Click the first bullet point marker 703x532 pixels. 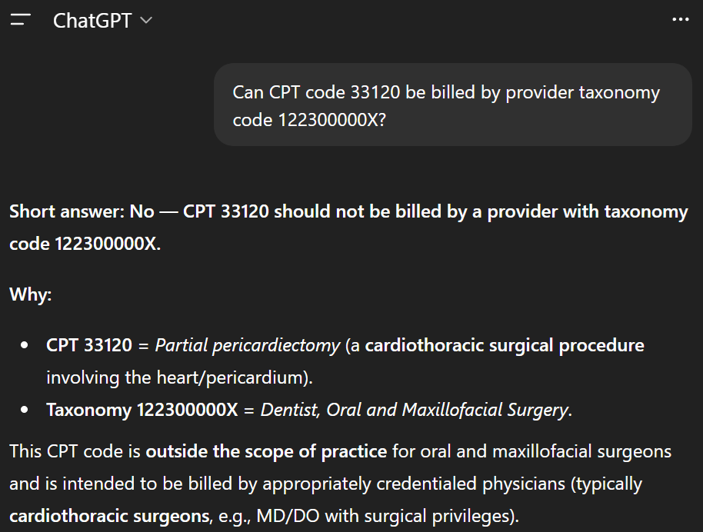pyautogui.click(x=25, y=345)
